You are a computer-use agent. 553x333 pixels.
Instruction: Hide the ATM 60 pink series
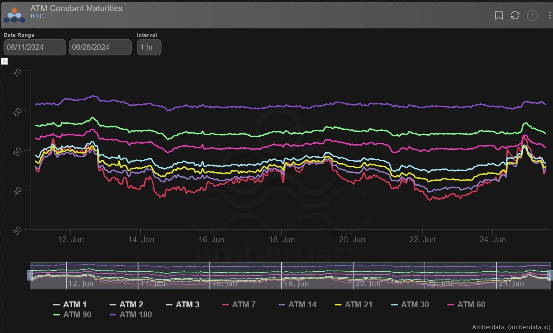pyautogui.click(x=466, y=305)
